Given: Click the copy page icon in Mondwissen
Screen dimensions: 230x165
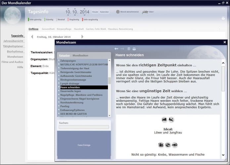Looking at the screenshot, I should point(129,49).
